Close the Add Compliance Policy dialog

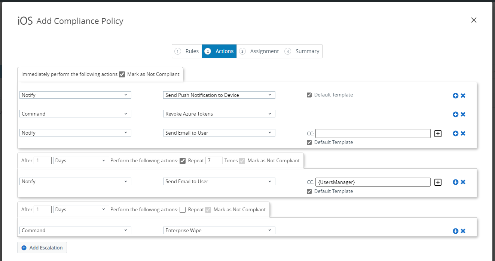474,20
